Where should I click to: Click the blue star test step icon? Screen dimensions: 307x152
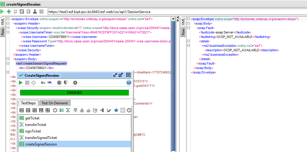[116, 110]
